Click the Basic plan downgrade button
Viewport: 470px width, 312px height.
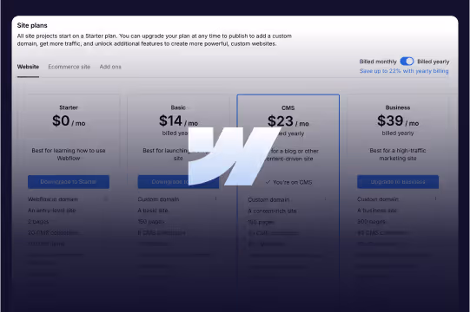click(178, 182)
